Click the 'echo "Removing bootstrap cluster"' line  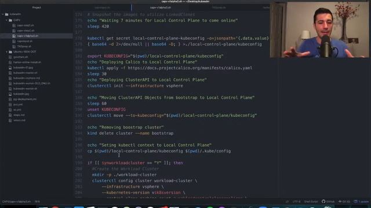click(x=125, y=127)
